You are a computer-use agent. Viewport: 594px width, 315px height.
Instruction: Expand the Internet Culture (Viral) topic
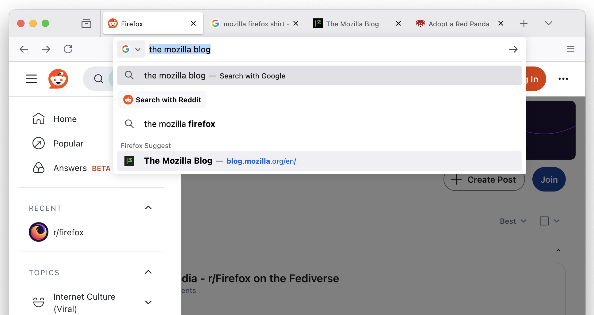pos(148,302)
